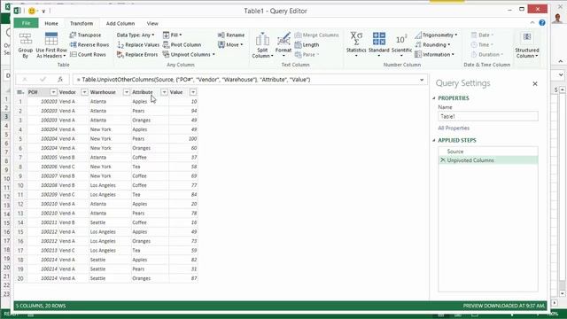The image size is (567, 319).
Task: Open the Format text tool
Action: coord(283,44)
